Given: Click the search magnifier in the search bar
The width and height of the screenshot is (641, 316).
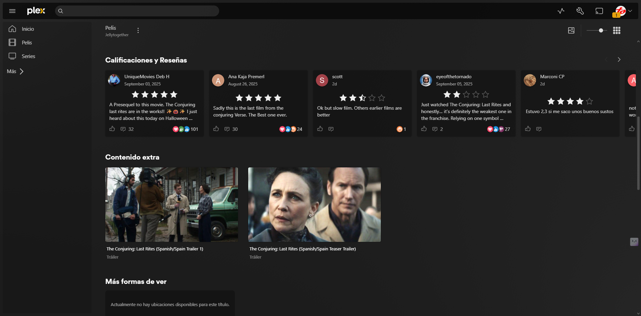Looking at the screenshot, I should click(x=61, y=11).
